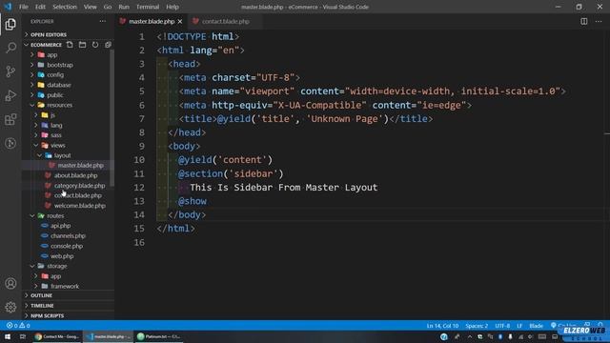Click Task View icon in taskbar
This screenshot has height=343, width=610.
[x=23, y=336]
